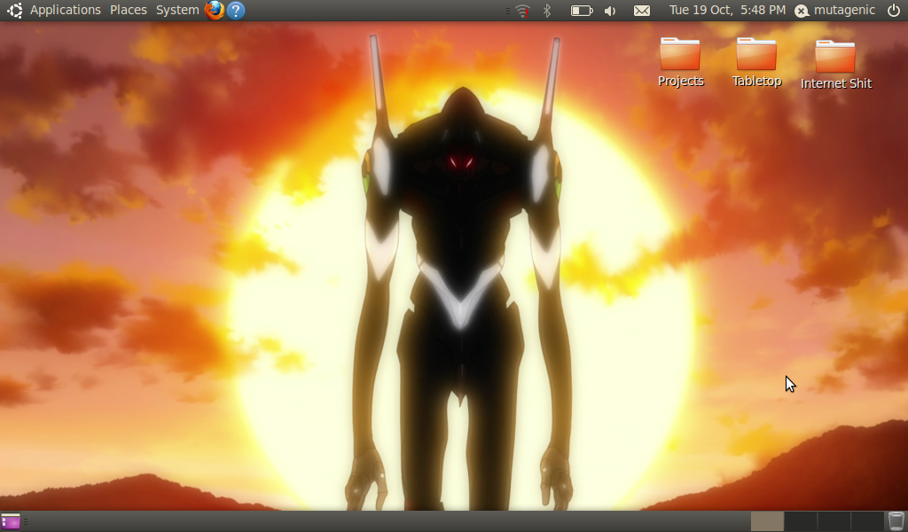Click the Show Desktop button
Viewport: 908px width, 532px height.
pos(11,521)
